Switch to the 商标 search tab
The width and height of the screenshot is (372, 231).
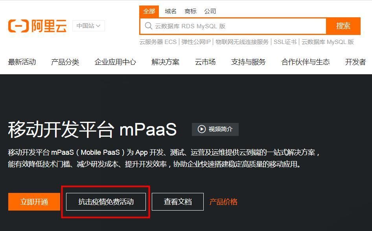(x=190, y=11)
